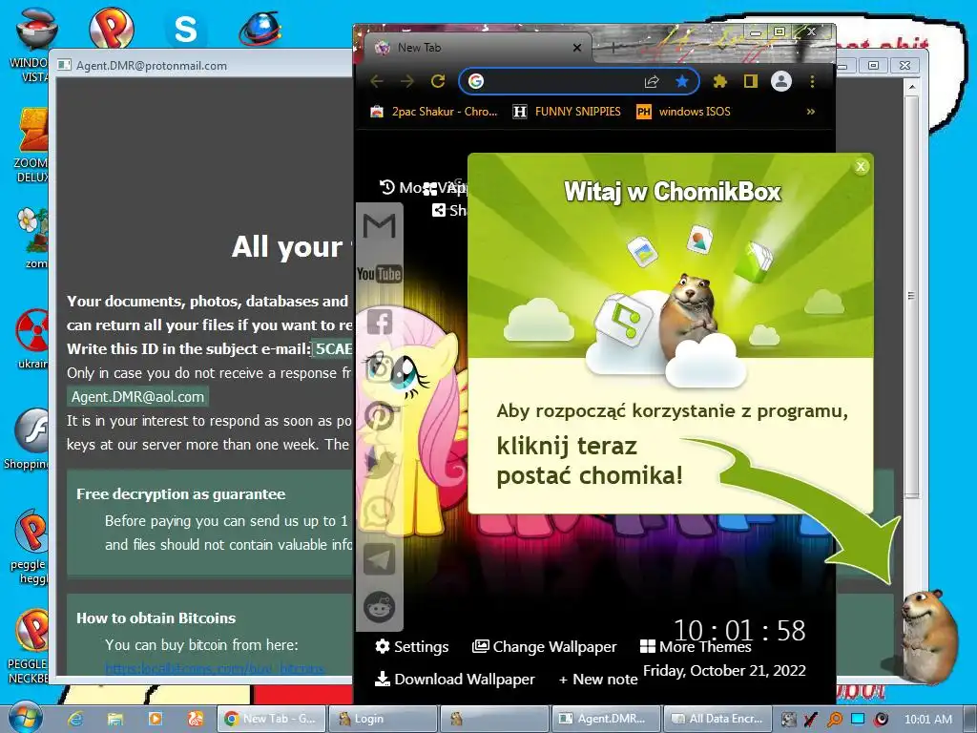Viewport: 977px width, 733px height.
Task: Open the 2pac Shakur bookmark
Action: pos(434,112)
